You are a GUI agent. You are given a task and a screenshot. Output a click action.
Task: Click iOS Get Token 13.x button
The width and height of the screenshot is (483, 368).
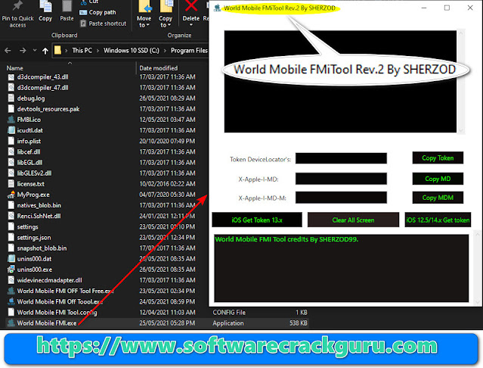(257, 220)
